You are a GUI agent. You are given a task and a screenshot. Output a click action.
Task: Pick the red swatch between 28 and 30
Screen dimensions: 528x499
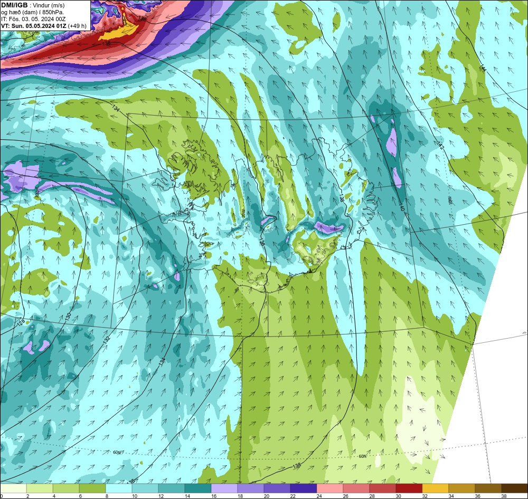click(382, 488)
